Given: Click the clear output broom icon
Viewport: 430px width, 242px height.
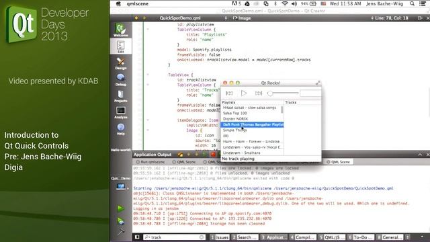Looking at the screenshot, I should click(180, 155).
